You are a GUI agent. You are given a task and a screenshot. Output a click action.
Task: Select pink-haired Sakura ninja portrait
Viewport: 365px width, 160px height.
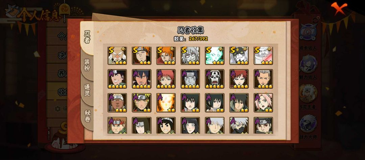pyautogui.click(x=263, y=103)
